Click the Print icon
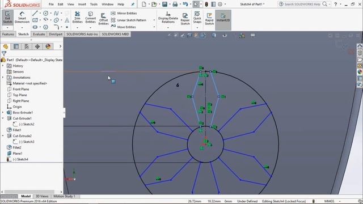The height and width of the screenshot is (204, 363). tap(175, 4)
